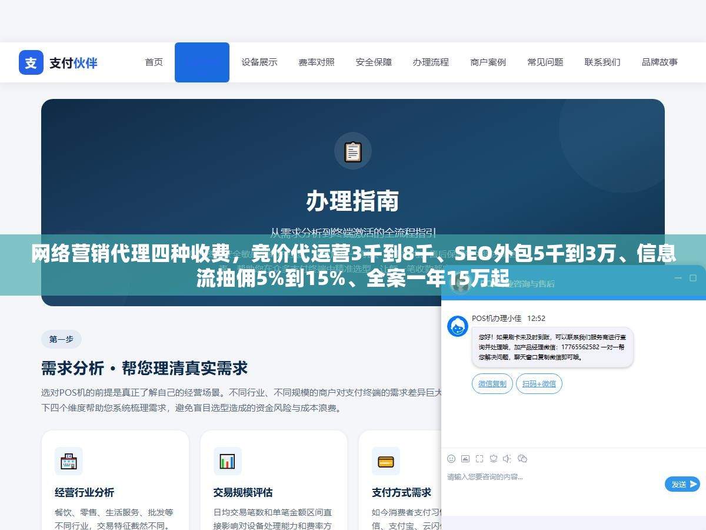Click the send image icon in chat
Viewport: 706px width, 530px height.
tap(465, 459)
